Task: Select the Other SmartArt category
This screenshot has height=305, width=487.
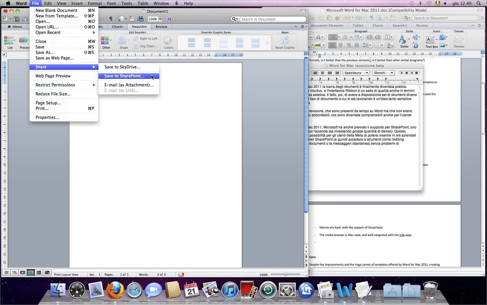Action: [x=106, y=42]
